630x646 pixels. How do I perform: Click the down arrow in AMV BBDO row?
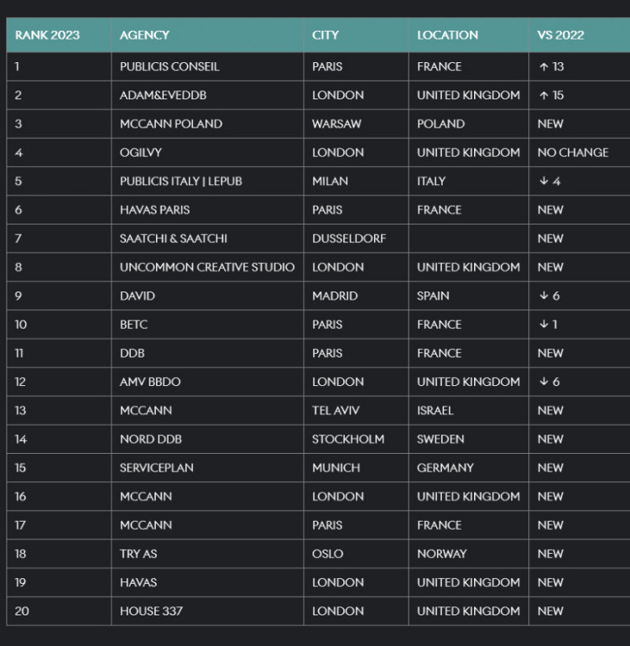tap(544, 382)
